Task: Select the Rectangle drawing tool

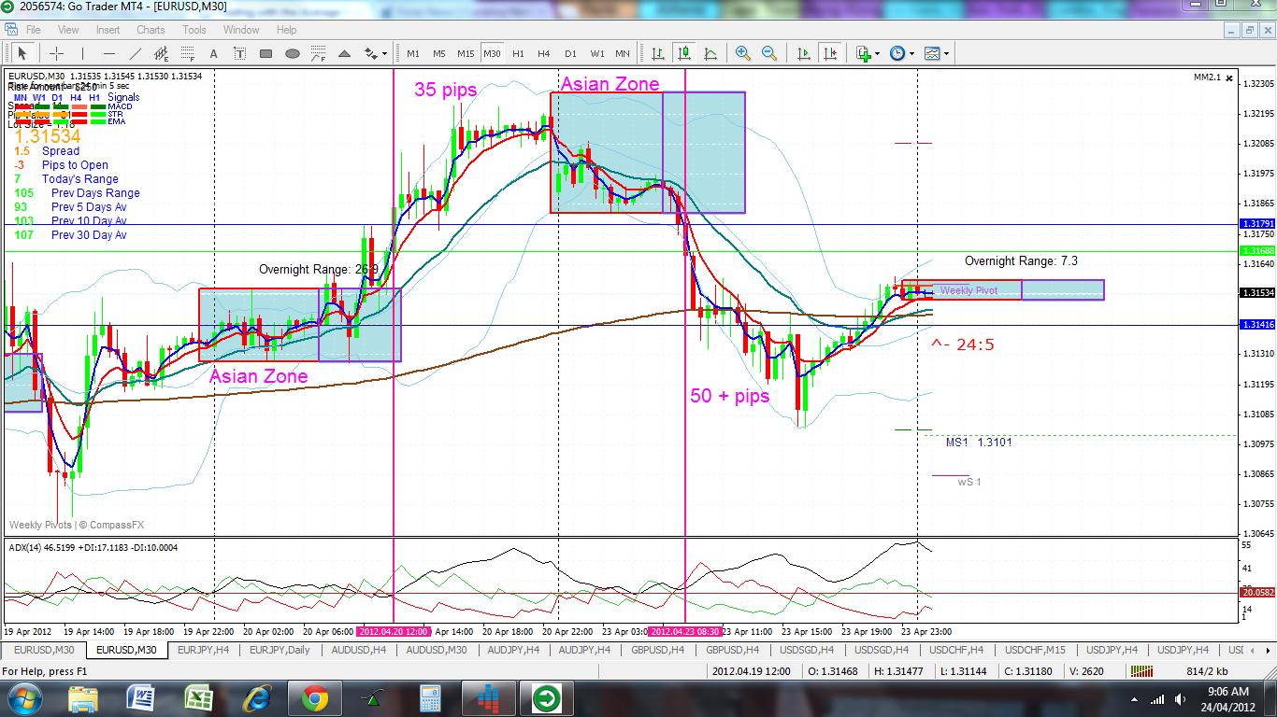Action: tap(265, 53)
